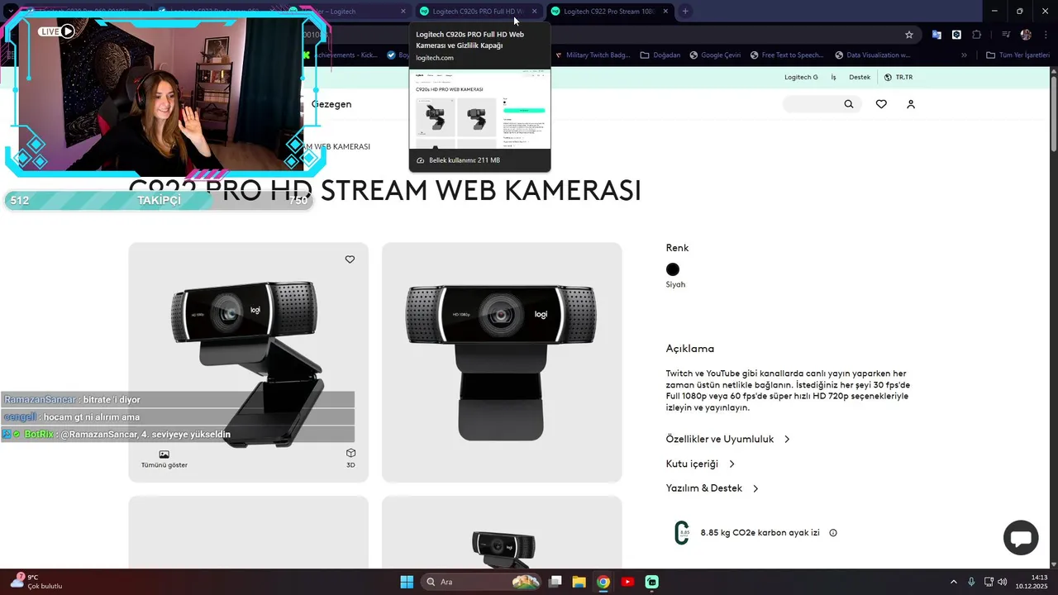
Task: Open the angled webcam product image
Action: point(248,362)
